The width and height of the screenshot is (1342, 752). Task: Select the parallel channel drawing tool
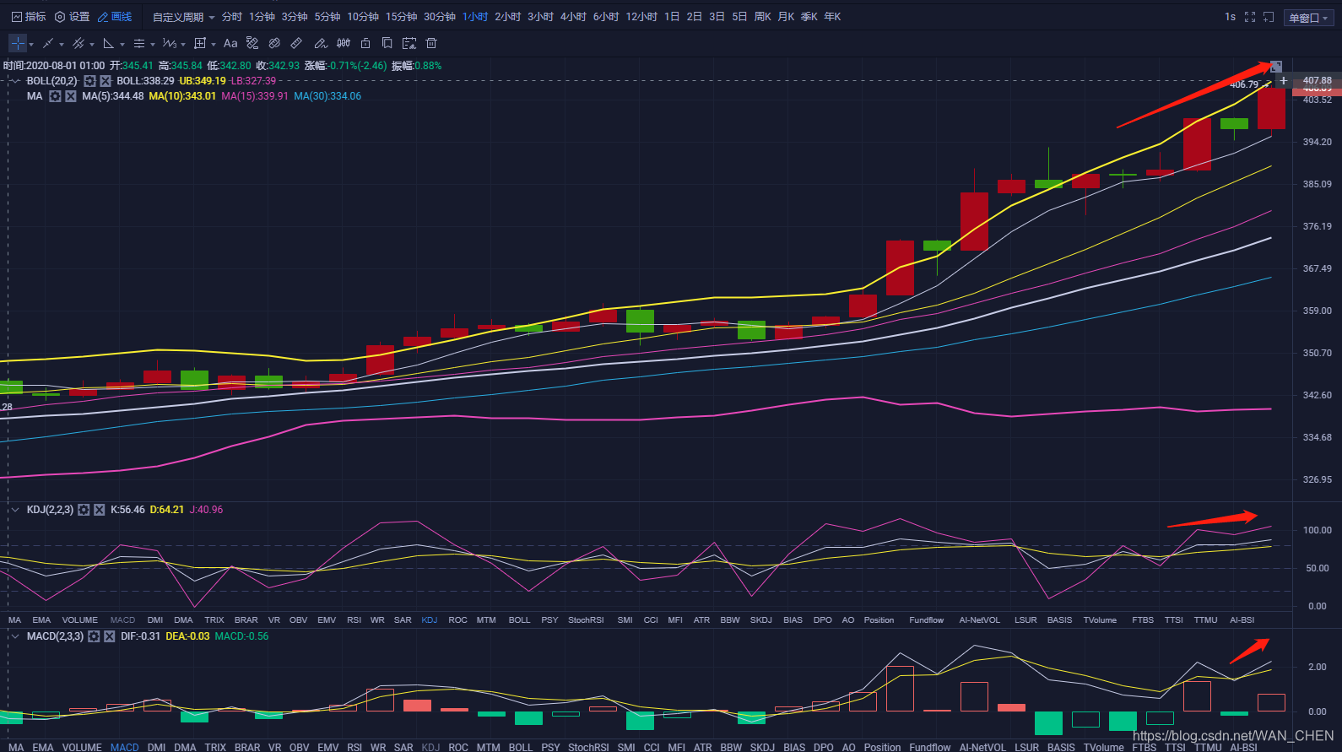tap(78, 43)
